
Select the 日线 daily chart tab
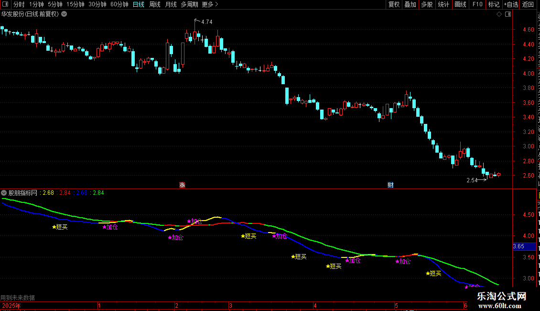pos(139,4)
